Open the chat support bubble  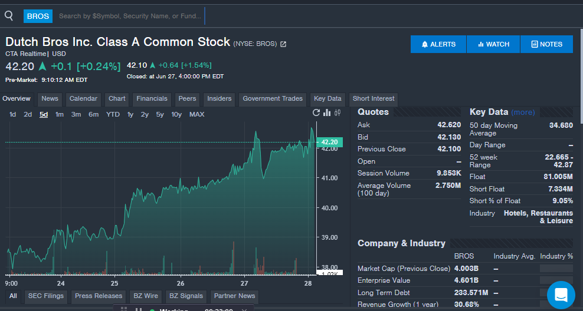coord(561,295)
